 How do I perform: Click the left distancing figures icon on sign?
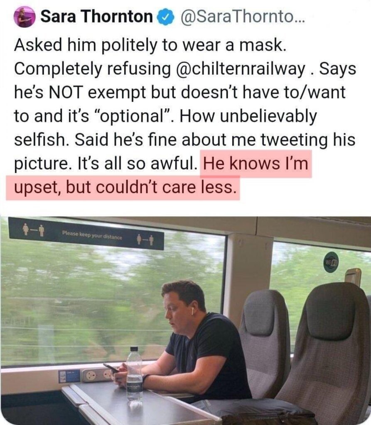[x=33, y=230]
